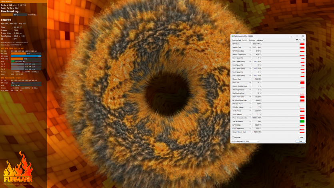This screenshot has height=188, width=334.
Task: Open the Validation tab
Action: (260, 40)
